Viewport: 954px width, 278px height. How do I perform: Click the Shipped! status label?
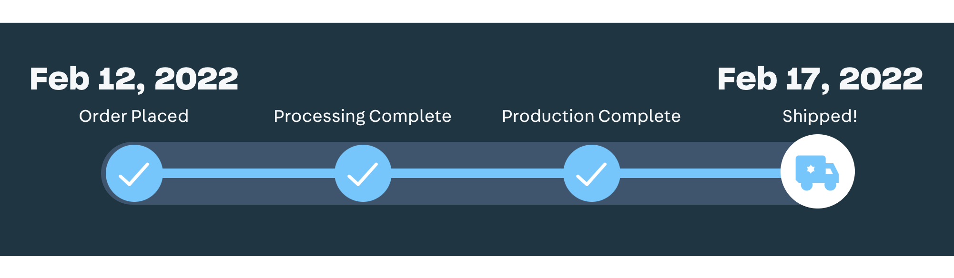pyautogui.click(x=820, y=117)
